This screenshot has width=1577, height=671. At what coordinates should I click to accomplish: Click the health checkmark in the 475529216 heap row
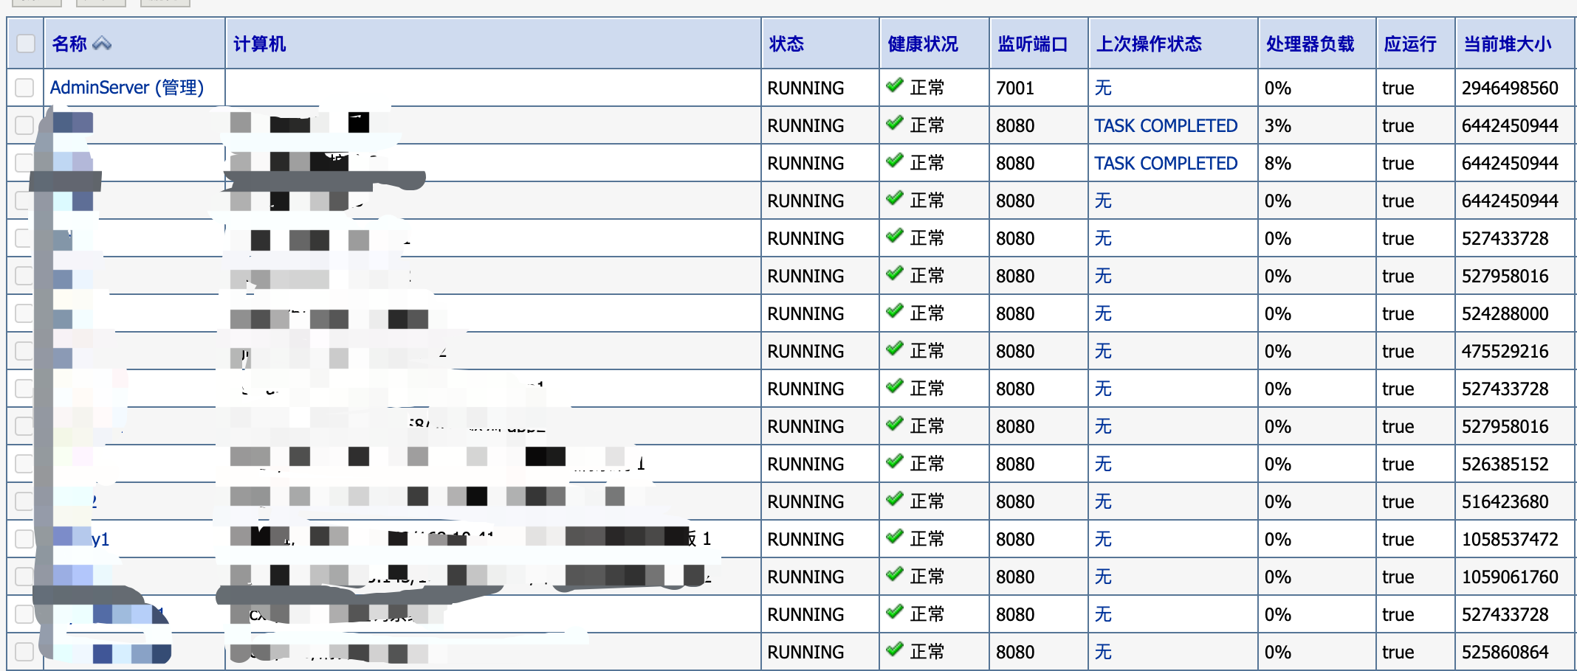pyautogui.click(x=895, y=349)
